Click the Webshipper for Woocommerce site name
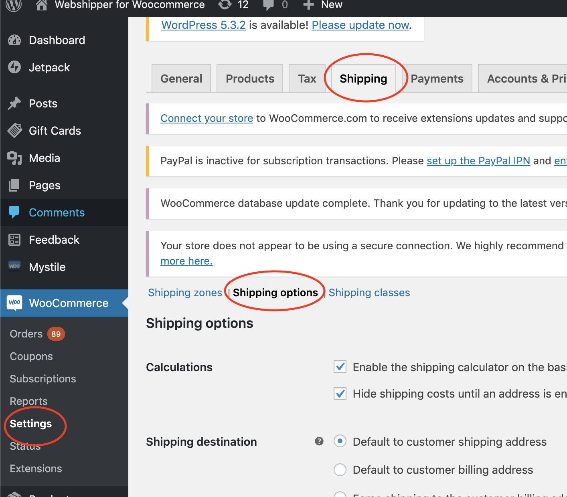This screenshot has width=567, height=497. pos(130,5)
